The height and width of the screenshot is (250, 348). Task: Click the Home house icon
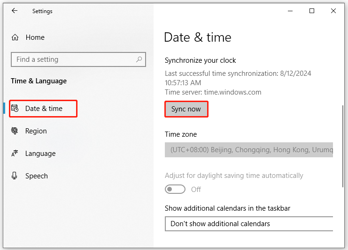pos(15,37)
